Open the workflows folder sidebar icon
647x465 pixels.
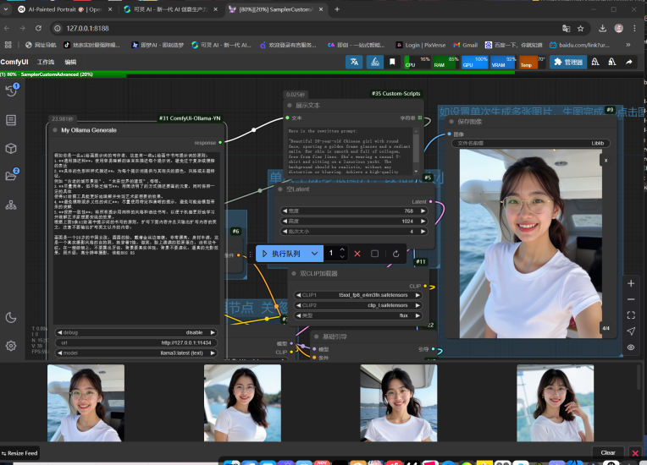[11, 176]
